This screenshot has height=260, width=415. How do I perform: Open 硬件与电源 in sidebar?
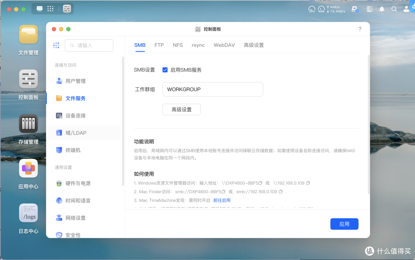(x=84, y=183)
